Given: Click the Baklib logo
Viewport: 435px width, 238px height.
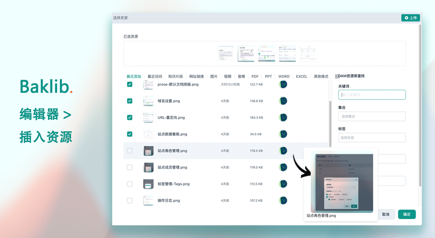Looking at the screenshot, I should coord(45,86).
